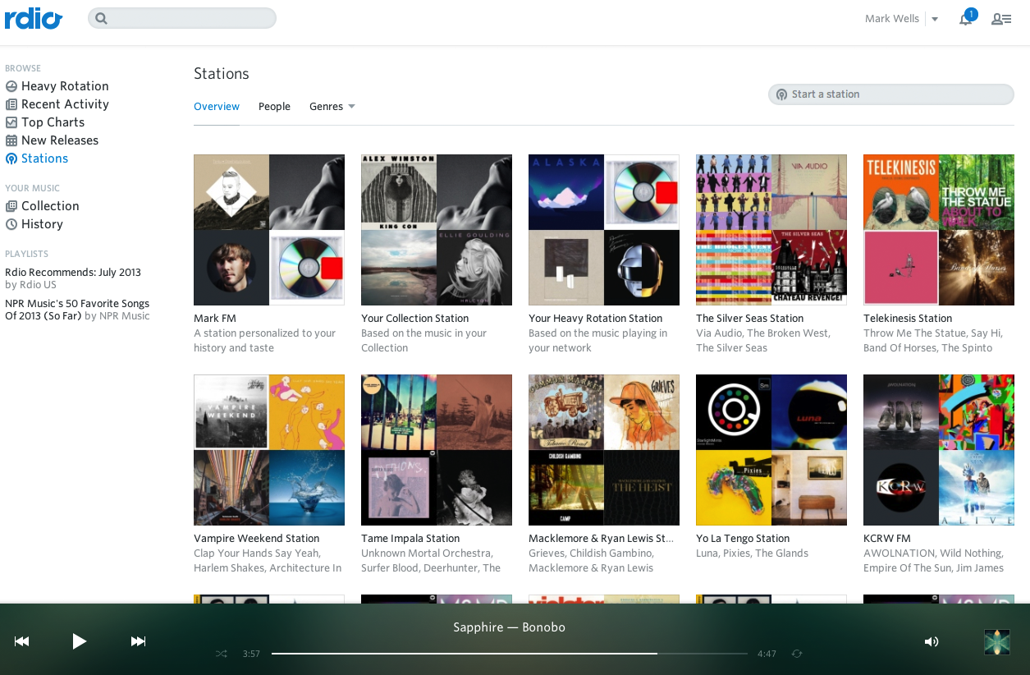Click the KCRW FM title
This screenshot has width=1030, height=675.
[x=887, y=539]
